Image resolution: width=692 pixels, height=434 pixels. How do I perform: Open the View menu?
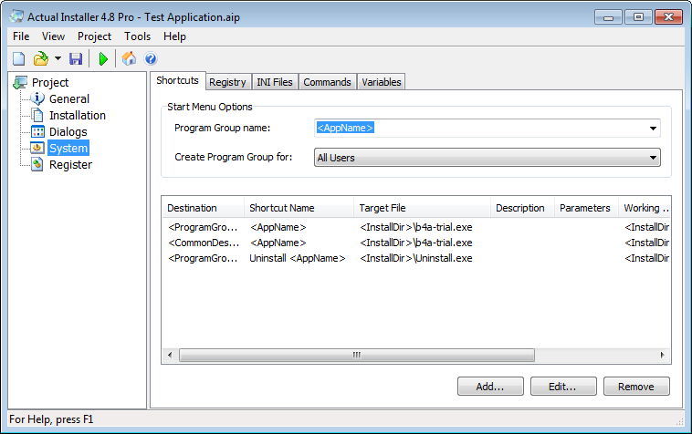click(x=53, y=36)
